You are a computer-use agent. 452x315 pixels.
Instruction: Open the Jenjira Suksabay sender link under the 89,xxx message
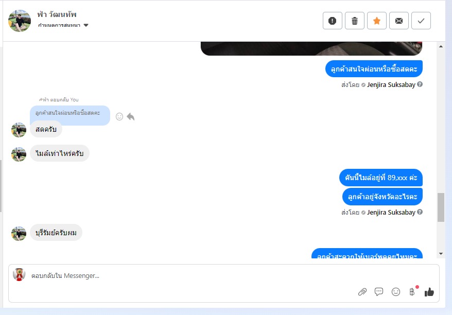391,213
